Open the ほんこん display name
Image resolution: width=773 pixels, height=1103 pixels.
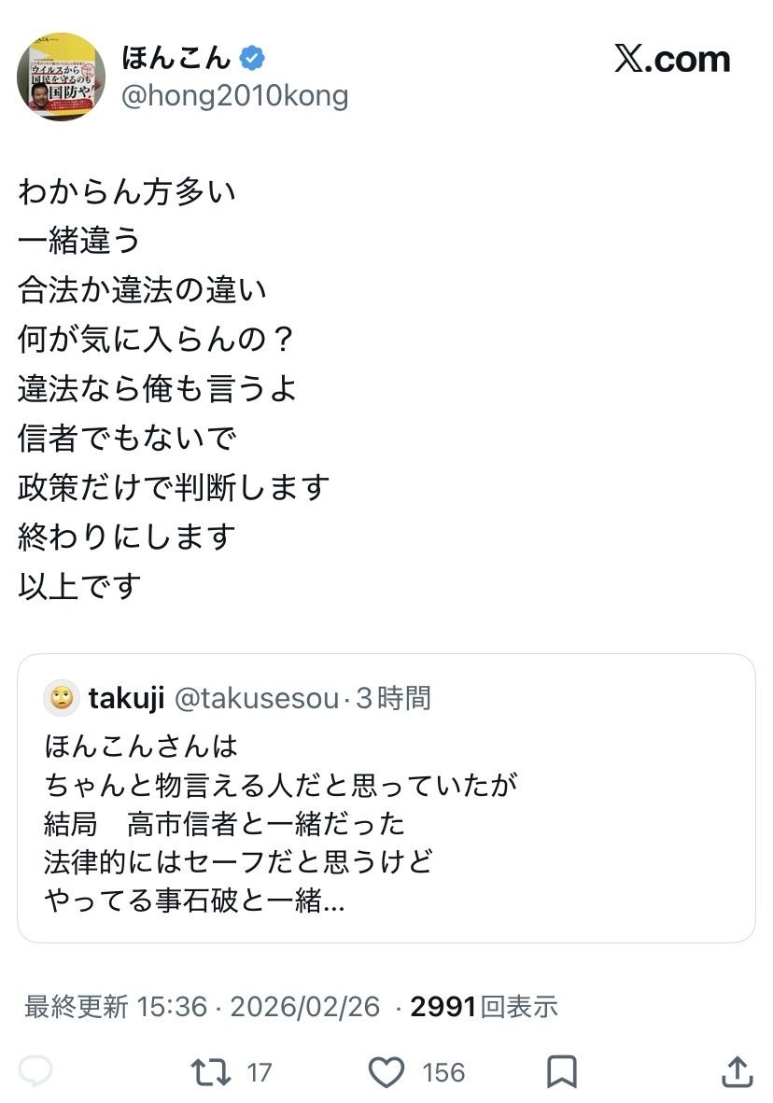[176, 58]
